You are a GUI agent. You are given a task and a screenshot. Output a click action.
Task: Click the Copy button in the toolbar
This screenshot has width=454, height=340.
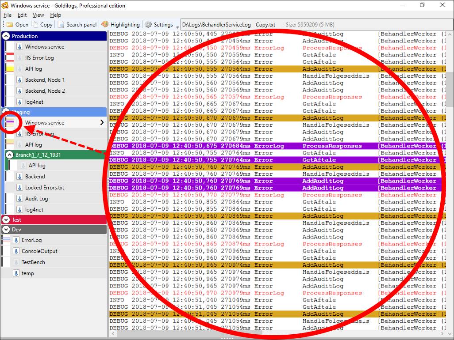point(42,24)
